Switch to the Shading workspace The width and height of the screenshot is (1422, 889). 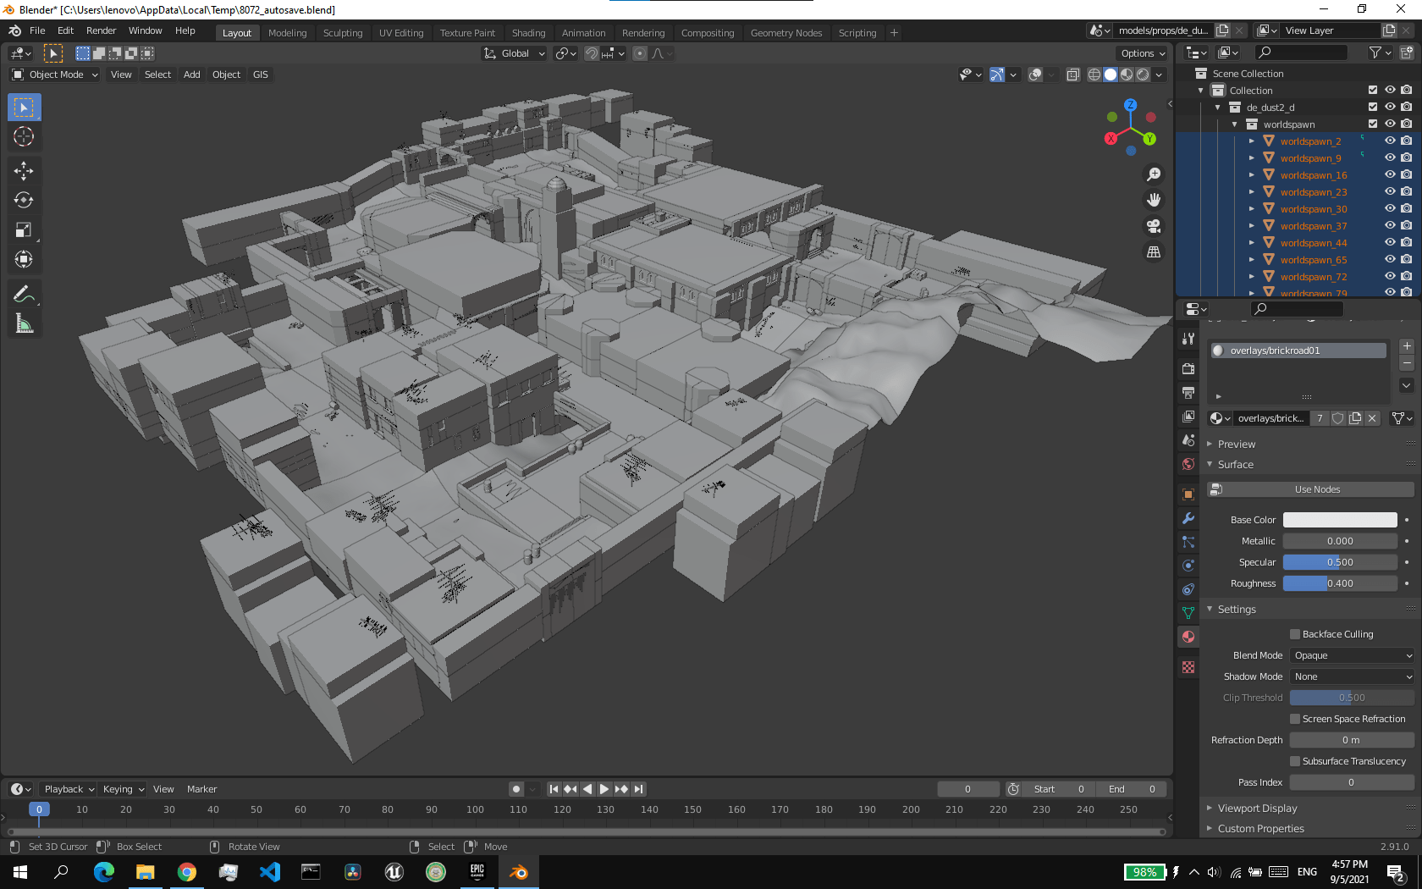click(528, 32)
